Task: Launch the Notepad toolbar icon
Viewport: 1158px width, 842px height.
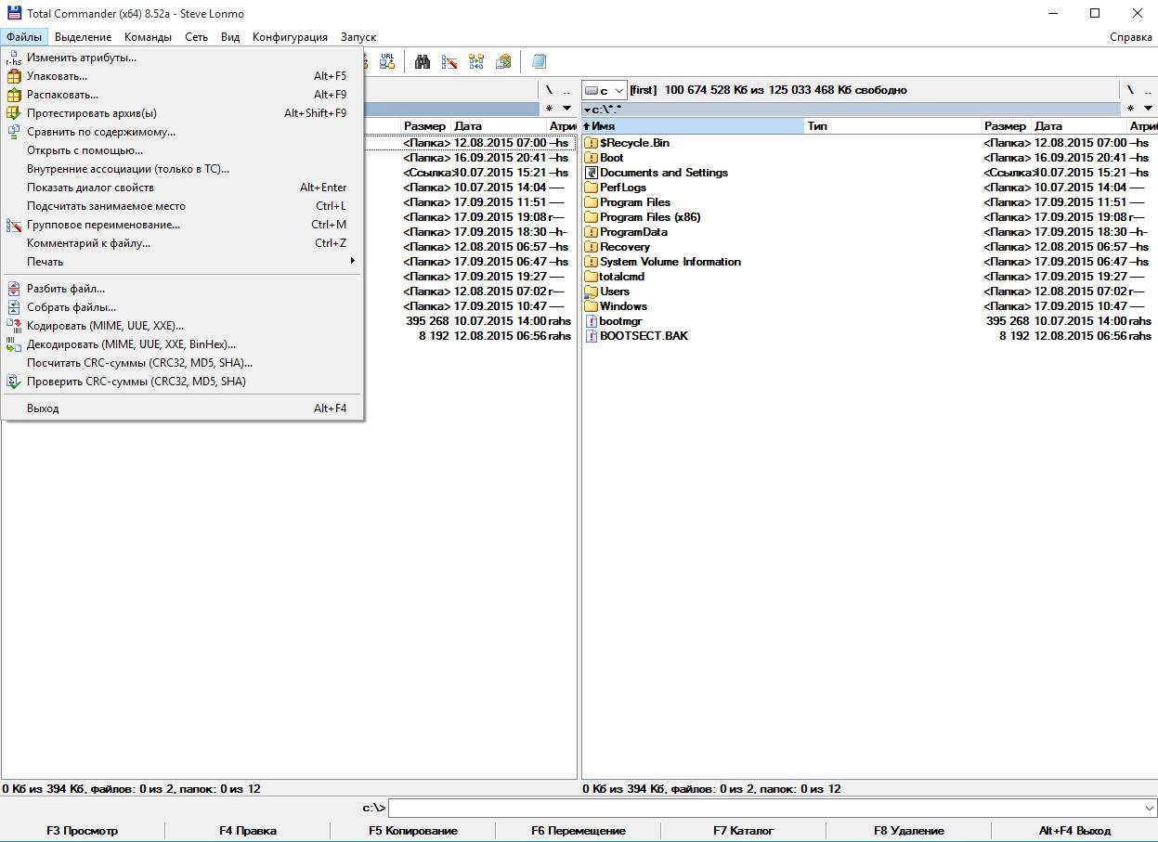Action: tap(539, 61)
